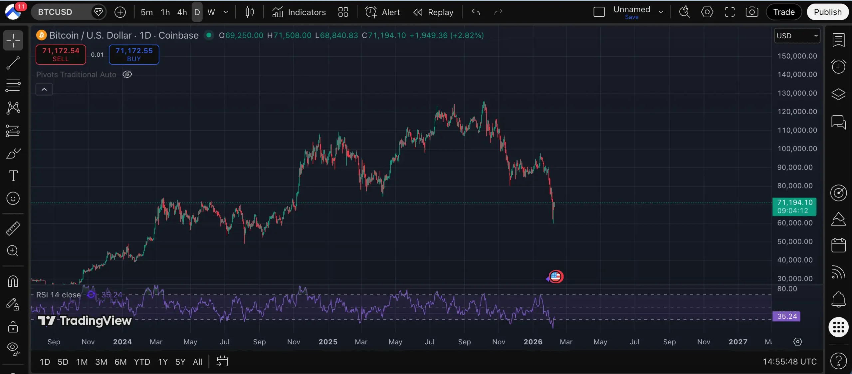This screenshot has height=374, width=852.
Task: Open the object tree layers panel
Action: [838, 94]
